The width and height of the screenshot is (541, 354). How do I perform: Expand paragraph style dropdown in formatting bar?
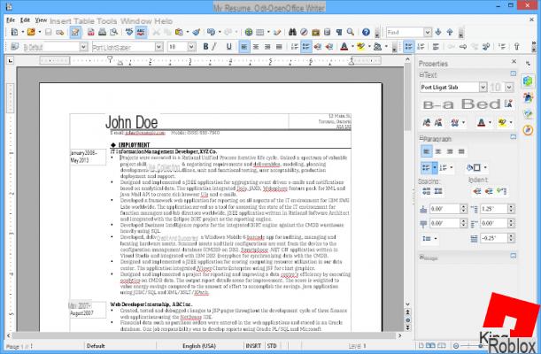[83, 47]
